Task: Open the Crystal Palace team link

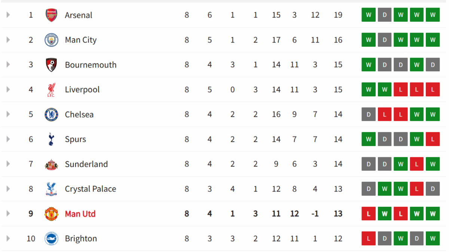Action: [x=90, y=189]
